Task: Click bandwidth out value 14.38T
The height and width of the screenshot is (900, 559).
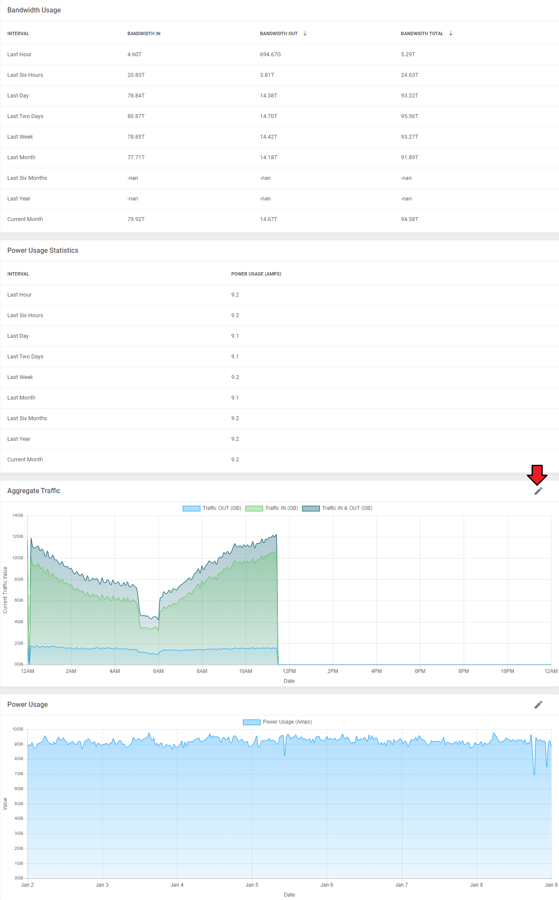Action: pos(268,96)
